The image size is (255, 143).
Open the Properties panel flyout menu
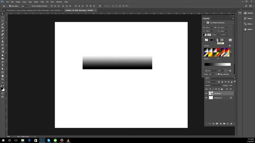tap(233, 19)
